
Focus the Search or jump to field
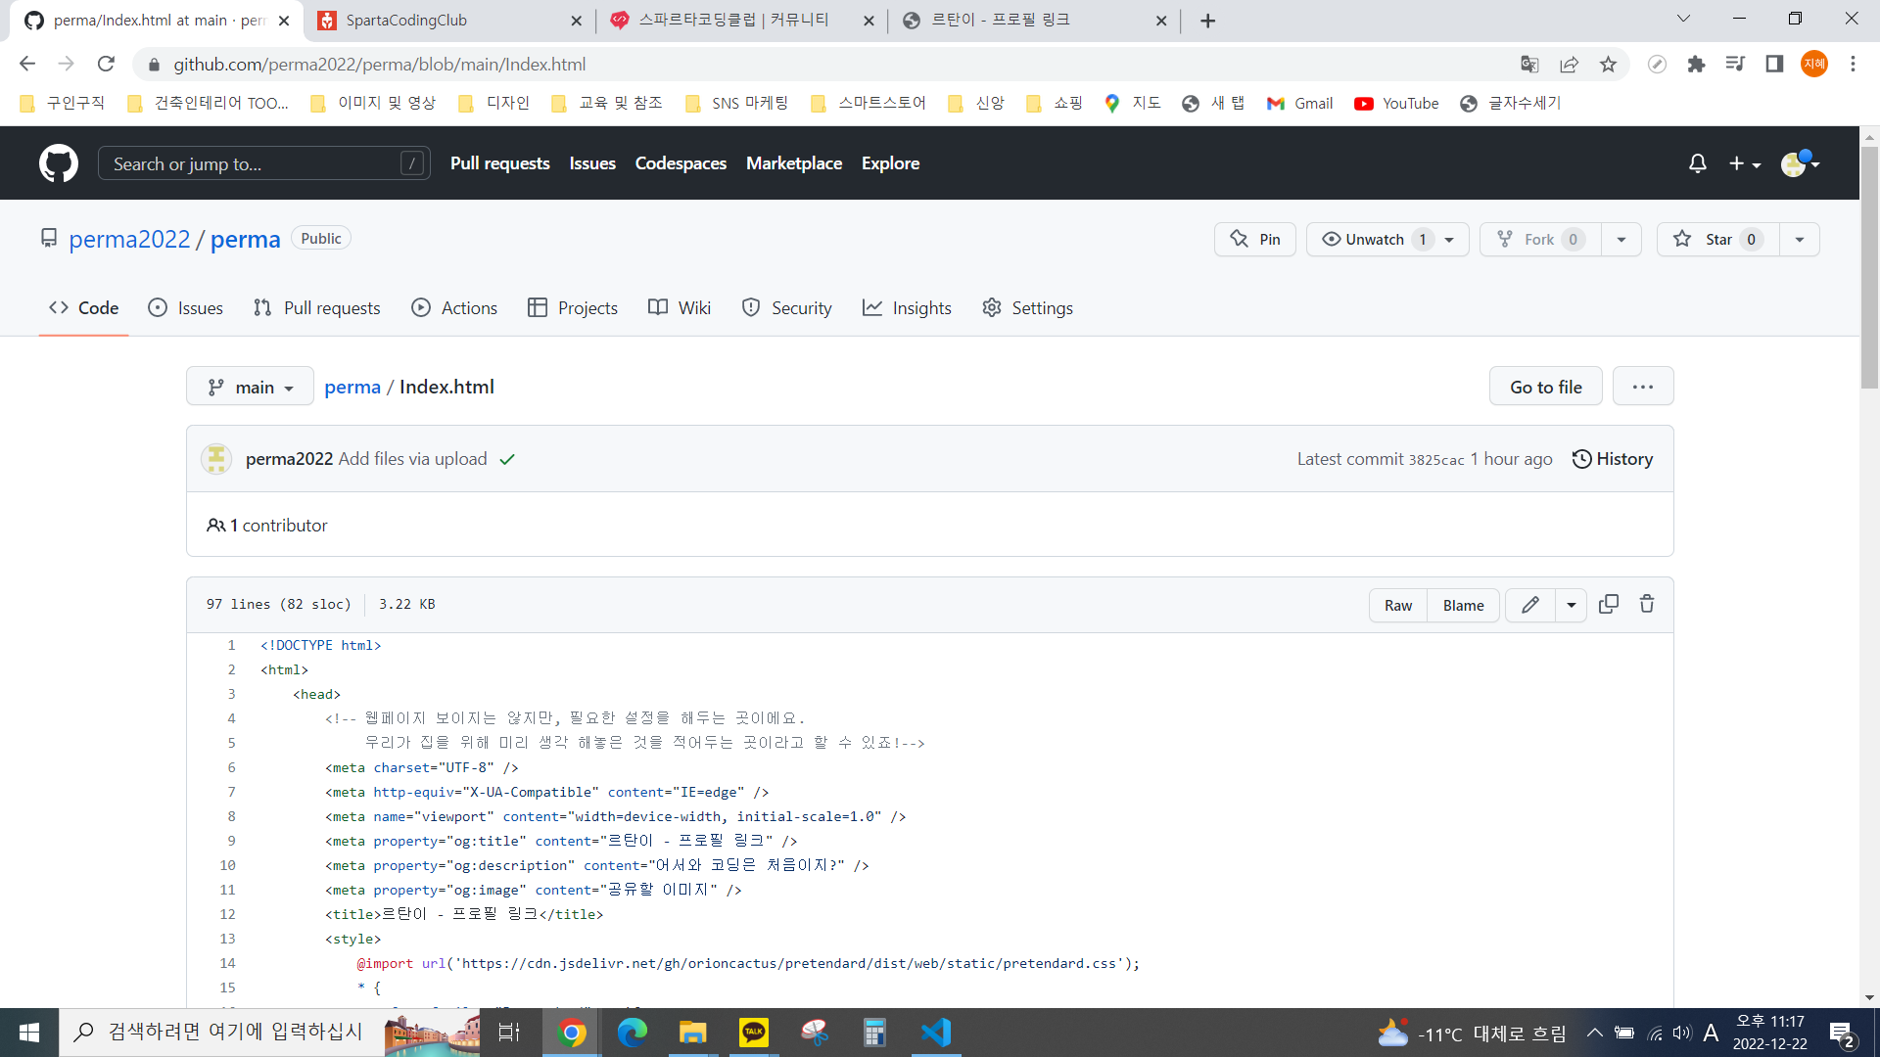[x=264, y=163]
